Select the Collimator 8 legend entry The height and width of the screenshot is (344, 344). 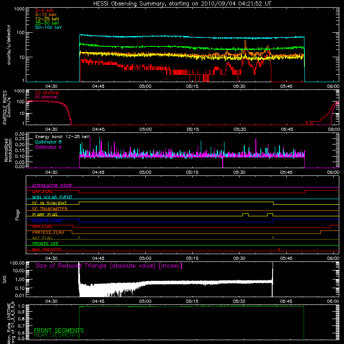(x=48, y=142)
